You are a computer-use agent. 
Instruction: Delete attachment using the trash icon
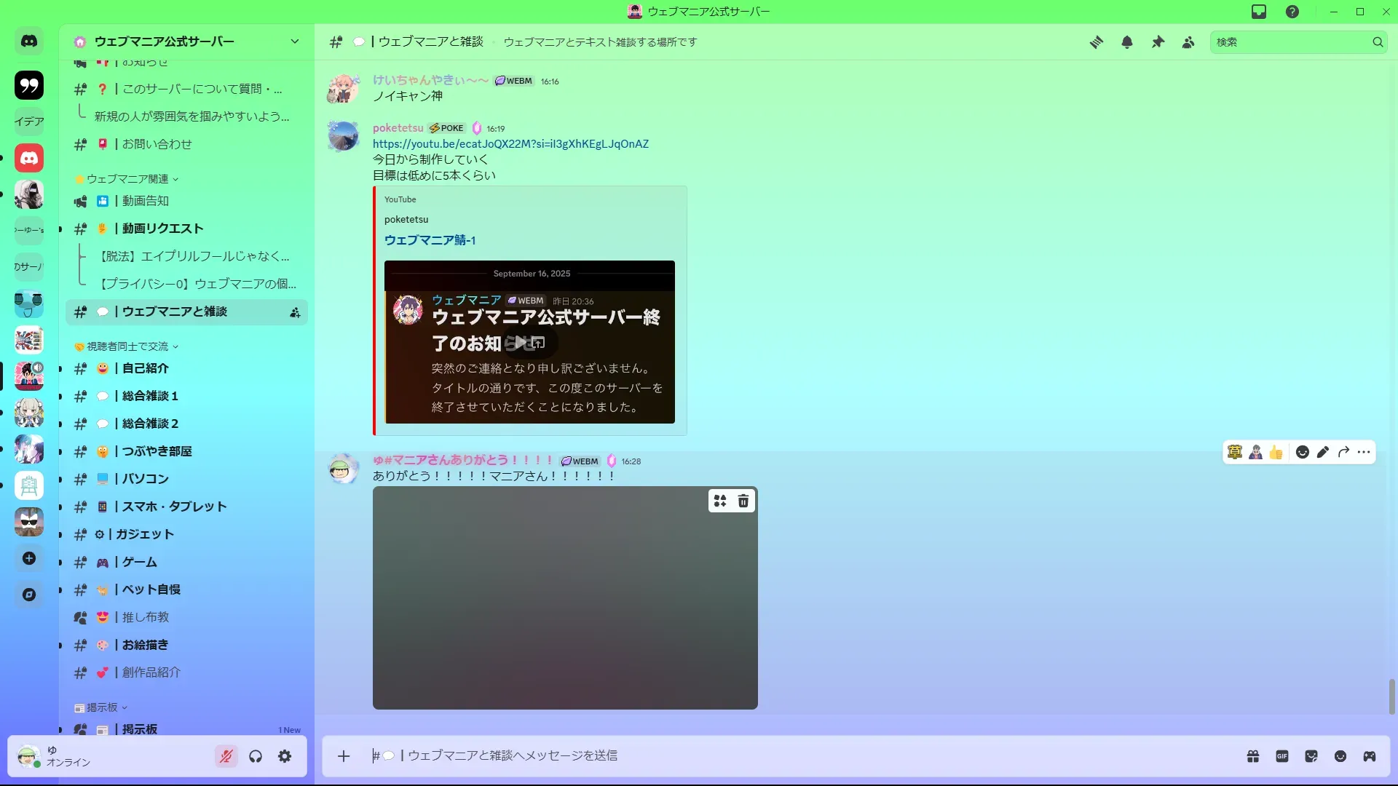click(743, 501)
